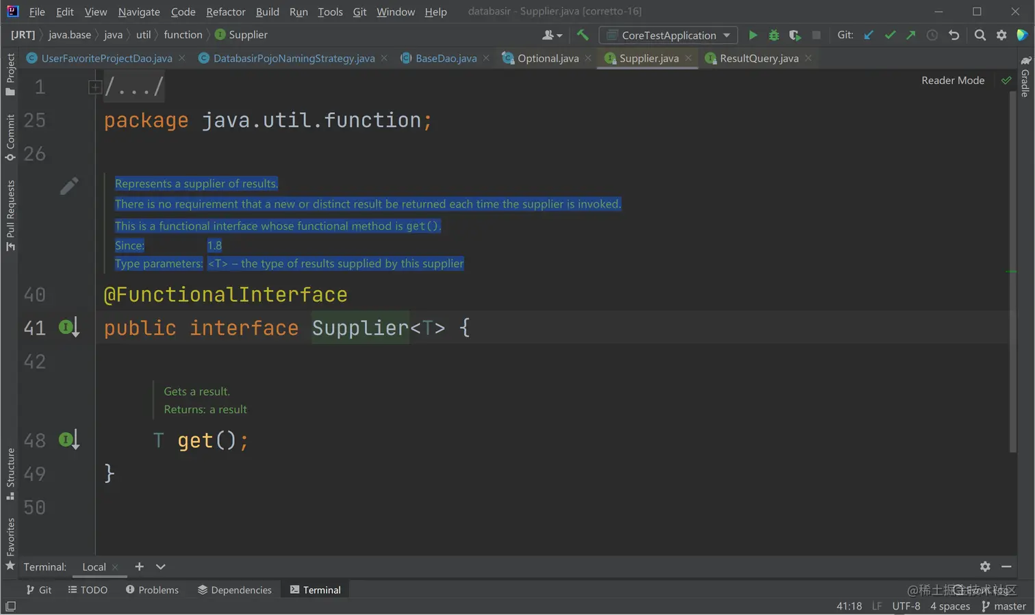Build project with hammer icon
Image resolution: width=1035 pixels, height=615 pixels.
pos(583,35)
